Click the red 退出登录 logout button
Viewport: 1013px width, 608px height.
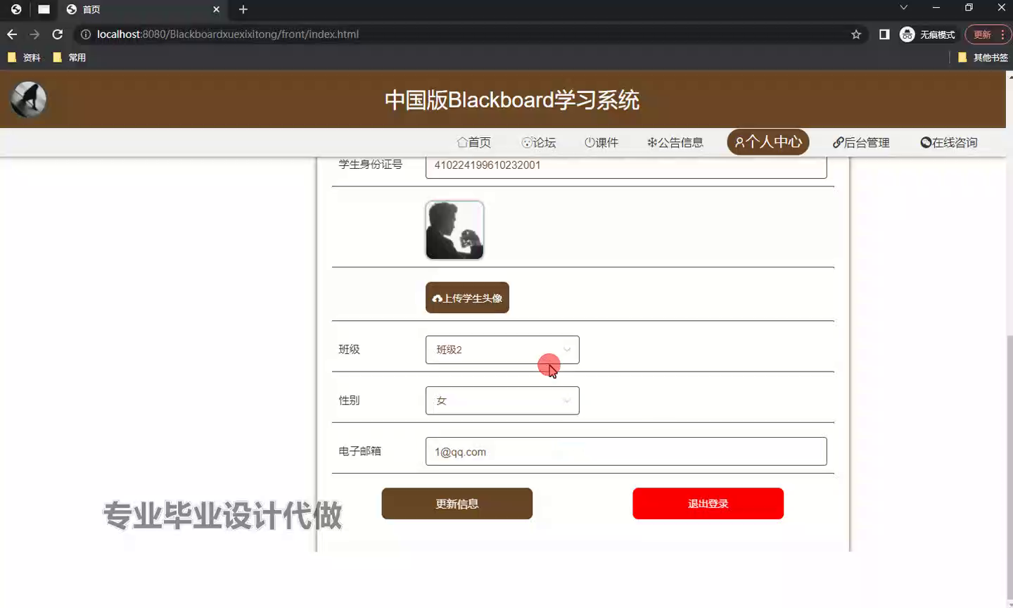708,504
